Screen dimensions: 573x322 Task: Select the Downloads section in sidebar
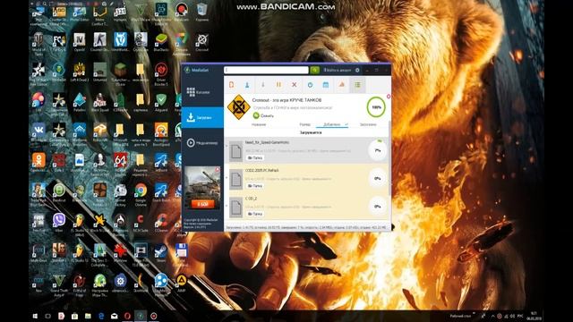[202, 117]
